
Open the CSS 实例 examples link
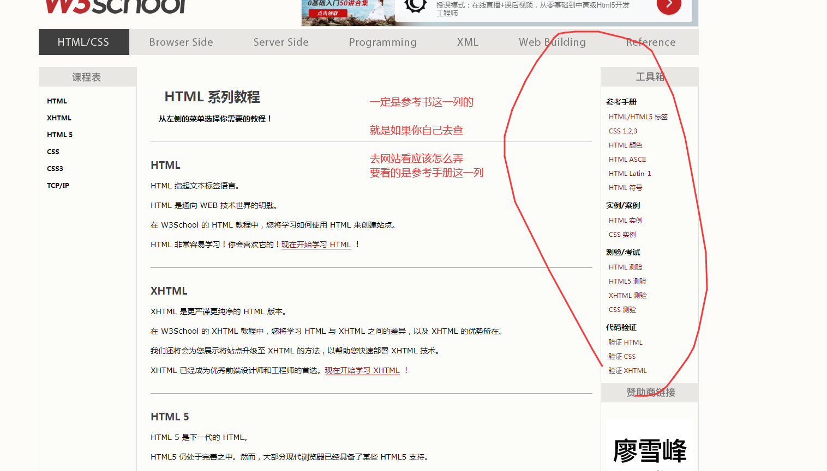[x=622, y=235]
